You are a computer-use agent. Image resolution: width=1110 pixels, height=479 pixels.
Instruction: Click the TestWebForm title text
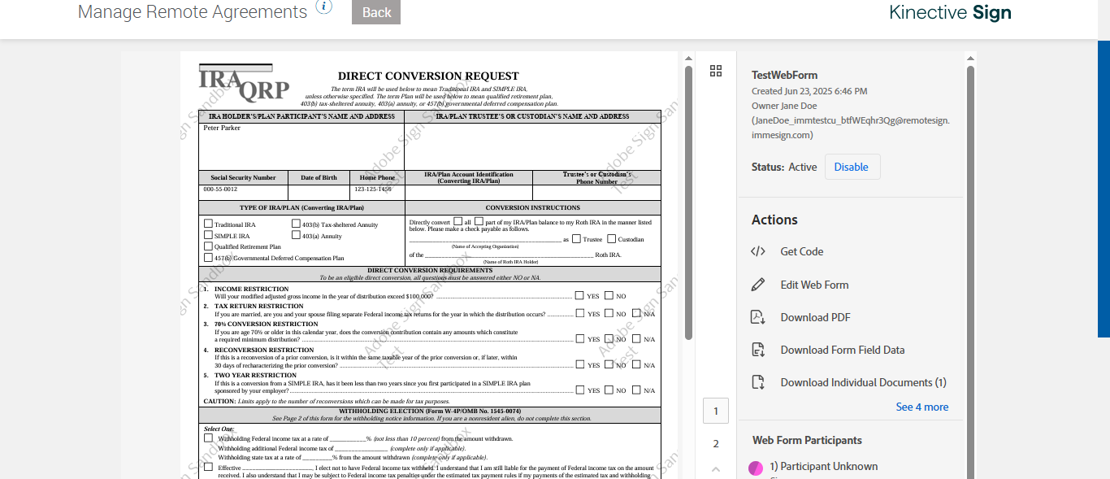pos(785,75)
